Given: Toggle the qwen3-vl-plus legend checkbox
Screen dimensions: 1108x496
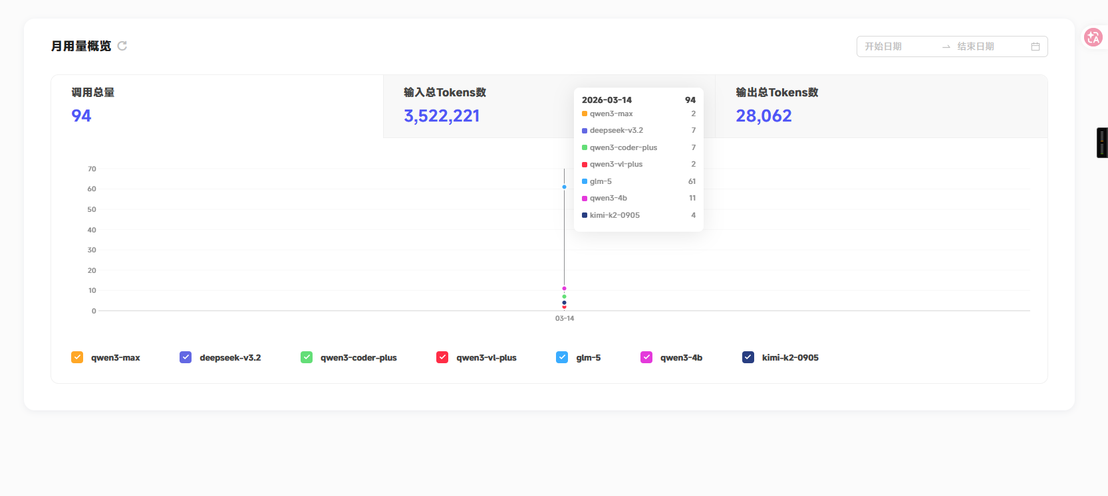Looking at the screenshot, I should click(442, 357).
